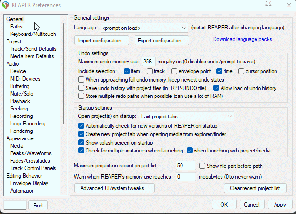
Task: Disable automatic check for new REAPER versions
Action: 81,126
